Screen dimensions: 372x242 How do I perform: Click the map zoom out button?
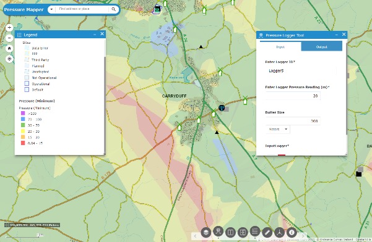tap(9, 38)
